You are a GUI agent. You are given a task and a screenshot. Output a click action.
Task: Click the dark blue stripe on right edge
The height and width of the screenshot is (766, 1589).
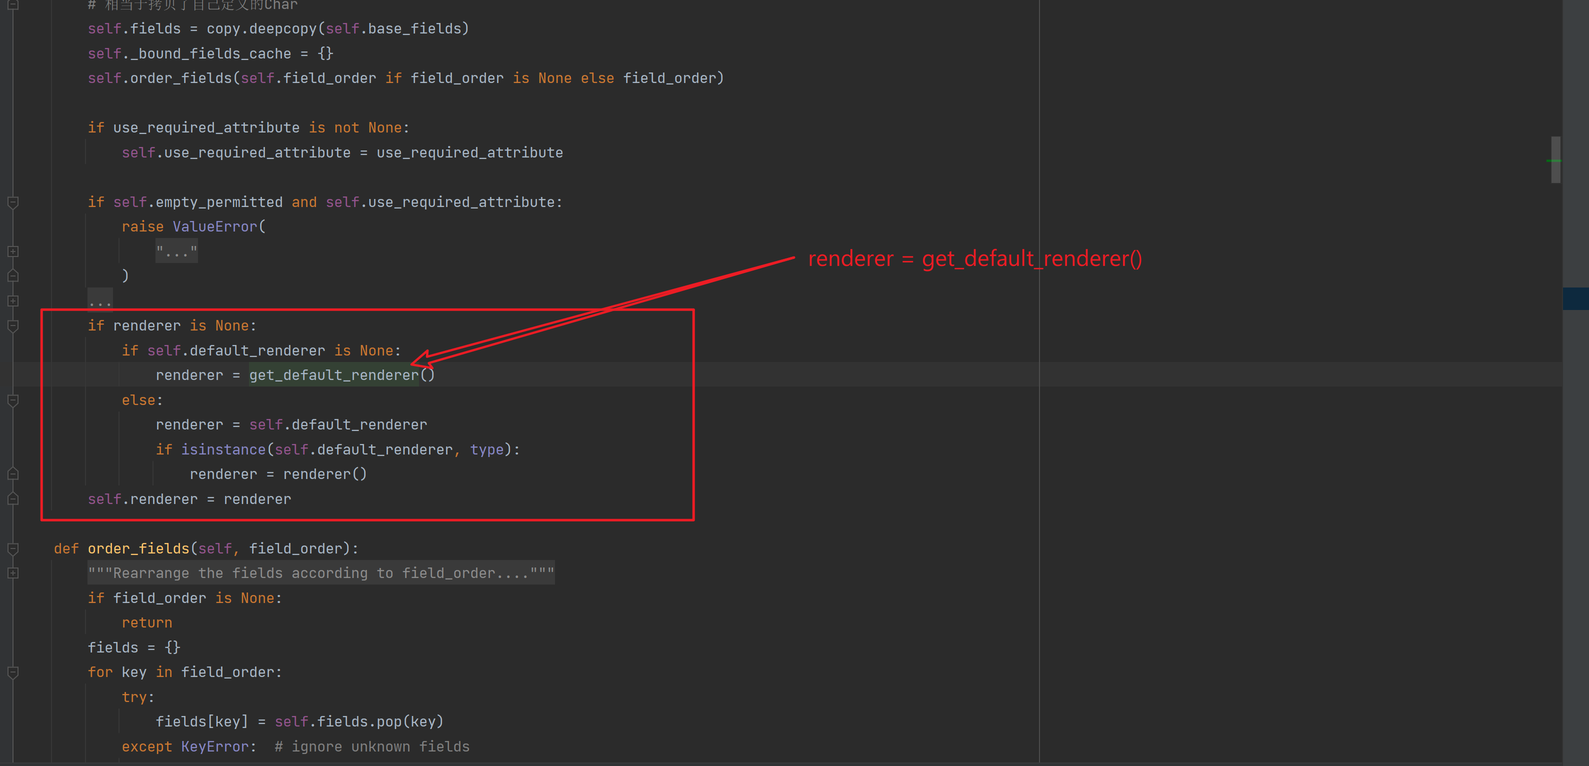[1575, 298]
